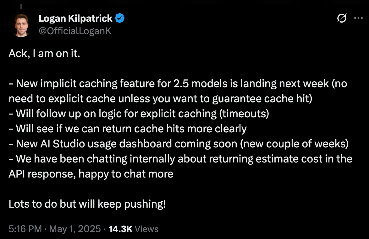The height and width of the screenshot is (239, 369).
Task: Click the Views label beside 14.3K
Action: pos(146,229)
